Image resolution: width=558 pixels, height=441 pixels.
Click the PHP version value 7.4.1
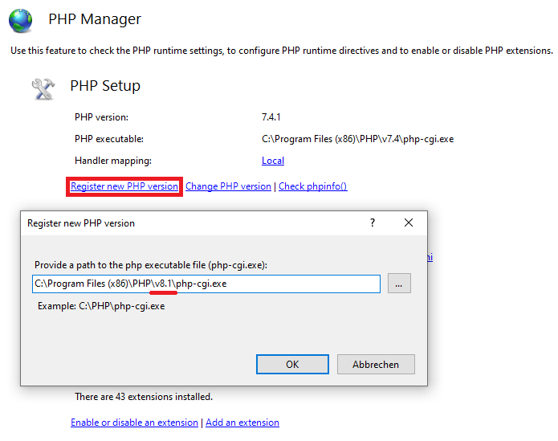point(271,117)
